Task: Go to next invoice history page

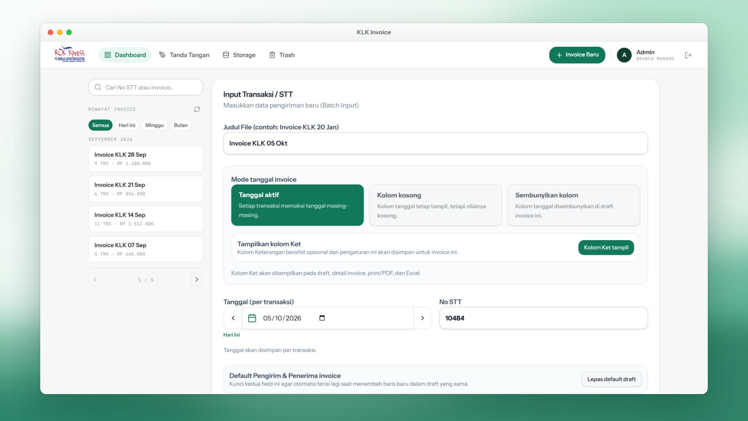Action: [197, 279]
